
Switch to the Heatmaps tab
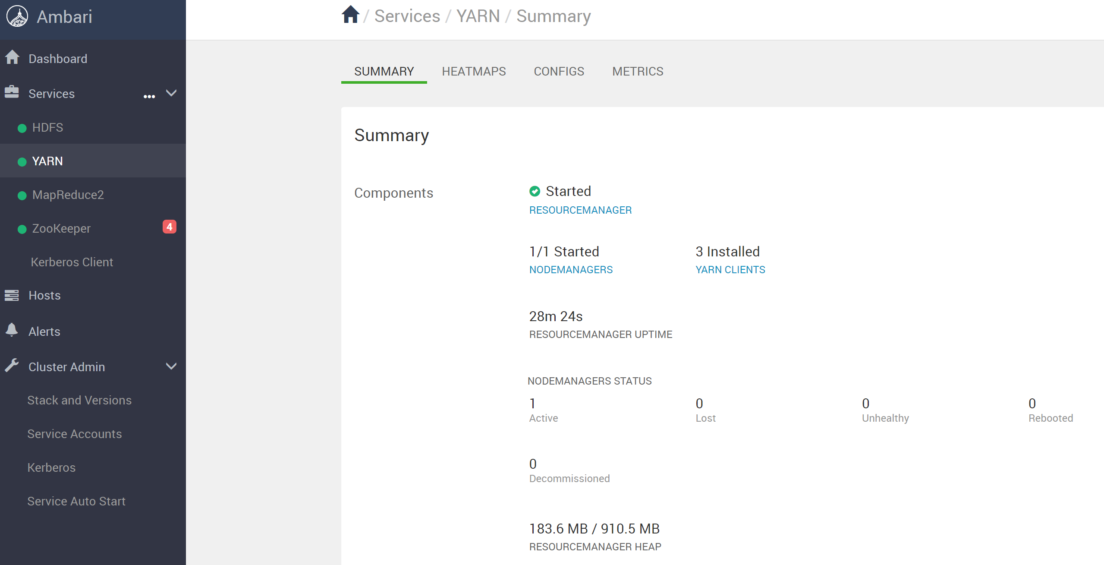pyautogui.click(x=474, y=71)
